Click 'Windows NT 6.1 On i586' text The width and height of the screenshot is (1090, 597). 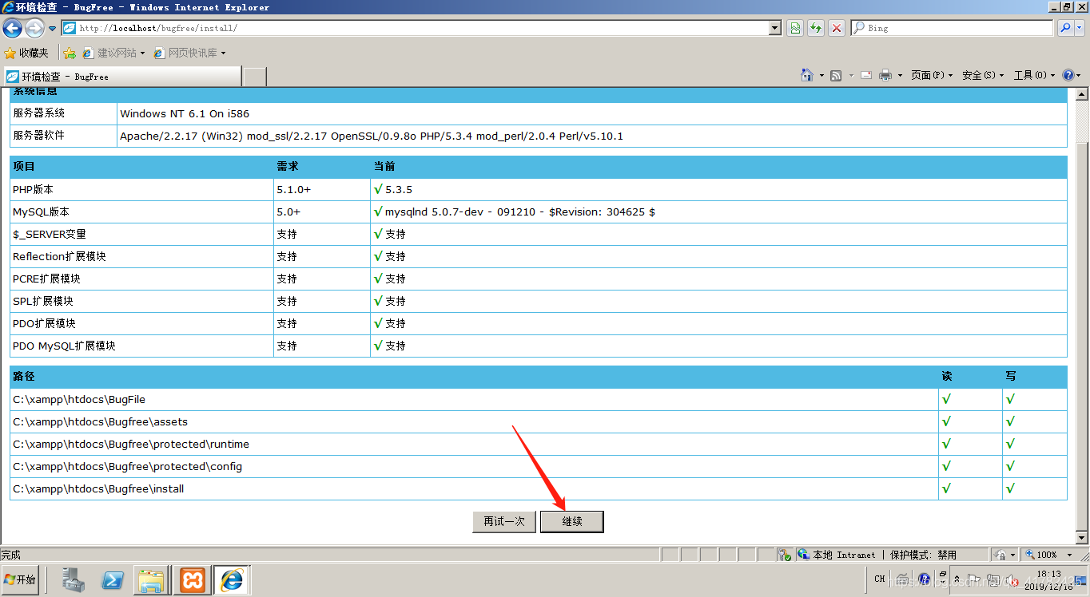(185, 113)
